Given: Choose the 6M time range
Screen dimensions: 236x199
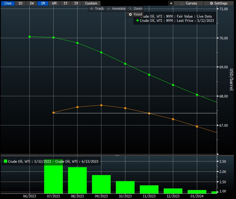Looking at the screenshot, I should 54,3.
